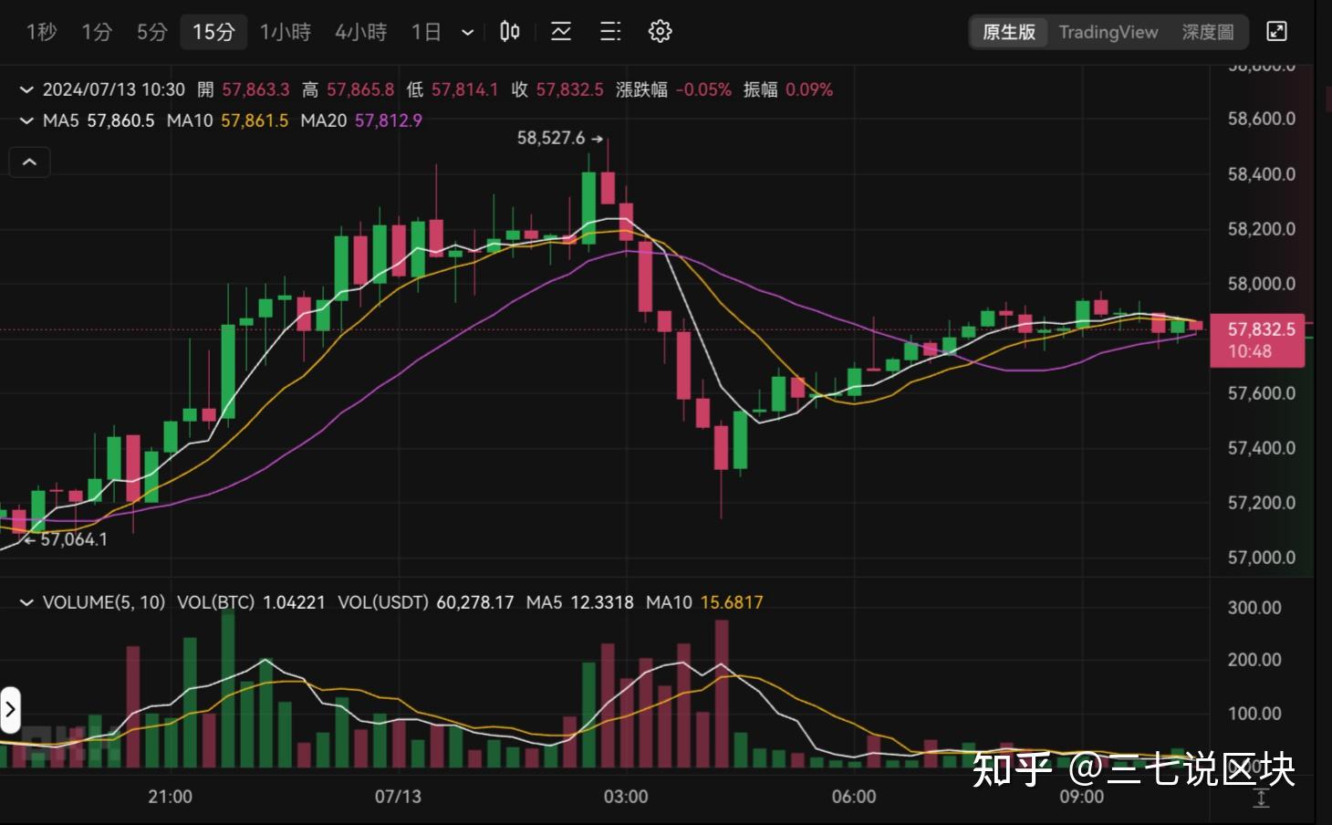Open chart settings gear icon
This screenshot has height=825, width=1332.
(660, 32)
